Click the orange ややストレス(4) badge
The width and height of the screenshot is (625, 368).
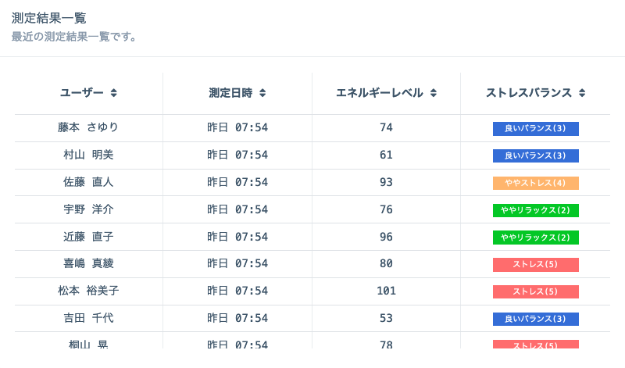coord(535,183)
